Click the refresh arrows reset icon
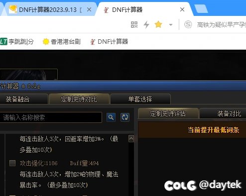The image size is (246, 196). tap(125, 117)
